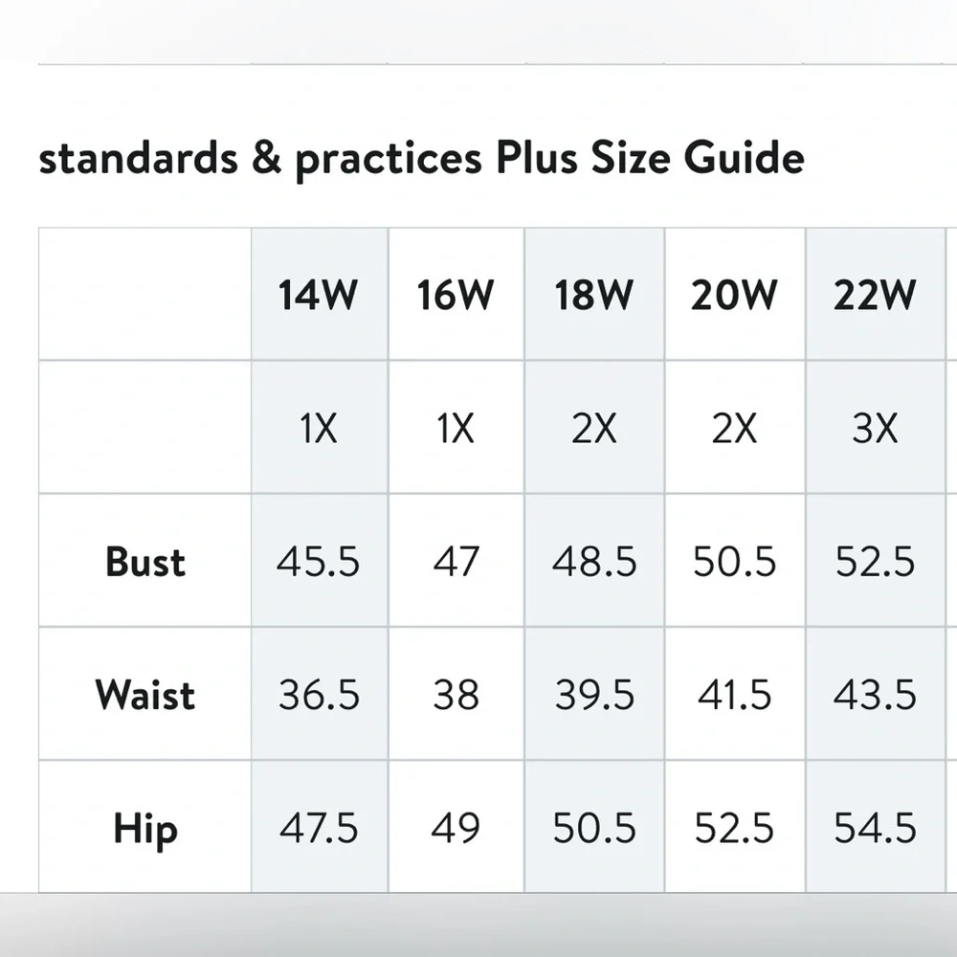Screen dimensions: 957x957
Task: Click the 20W size header
Action: 734,296
